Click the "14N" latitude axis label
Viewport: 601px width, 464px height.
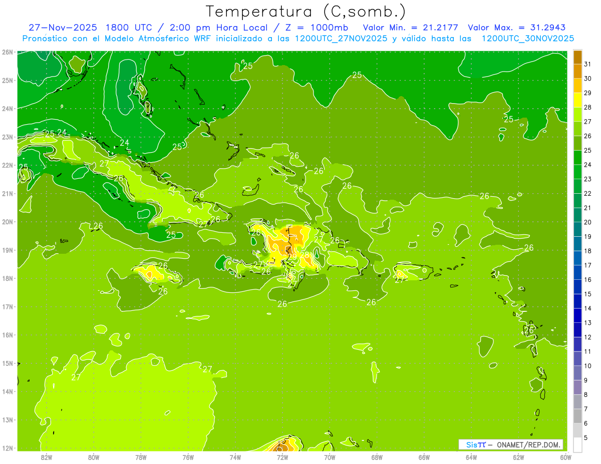tap(7, 391)
